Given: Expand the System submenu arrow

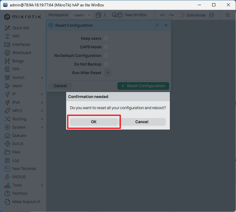Looking at the screenshot, I should tap(42, 127).
